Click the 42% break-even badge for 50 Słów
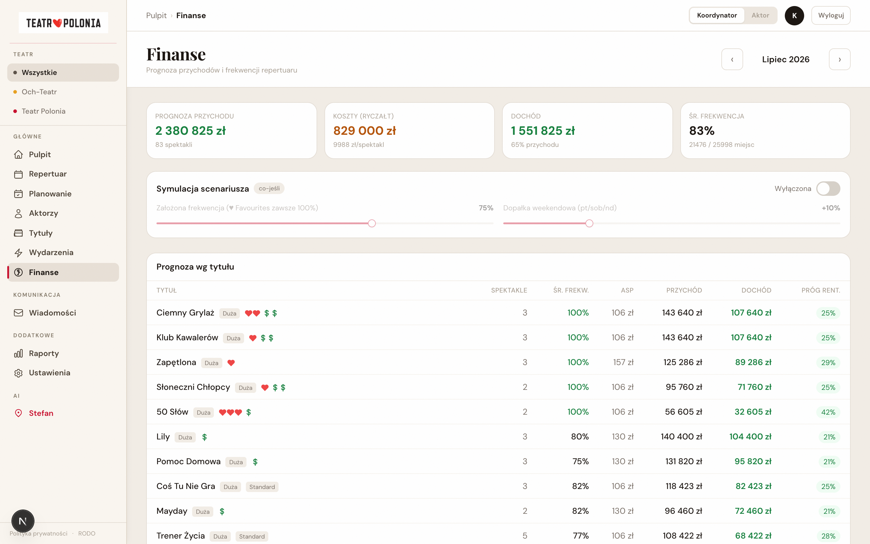 [x=828, y=412]
